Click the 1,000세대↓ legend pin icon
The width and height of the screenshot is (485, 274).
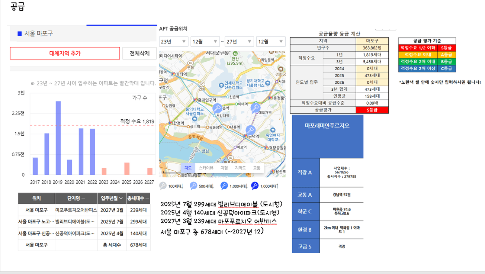[x=224, y=186]
